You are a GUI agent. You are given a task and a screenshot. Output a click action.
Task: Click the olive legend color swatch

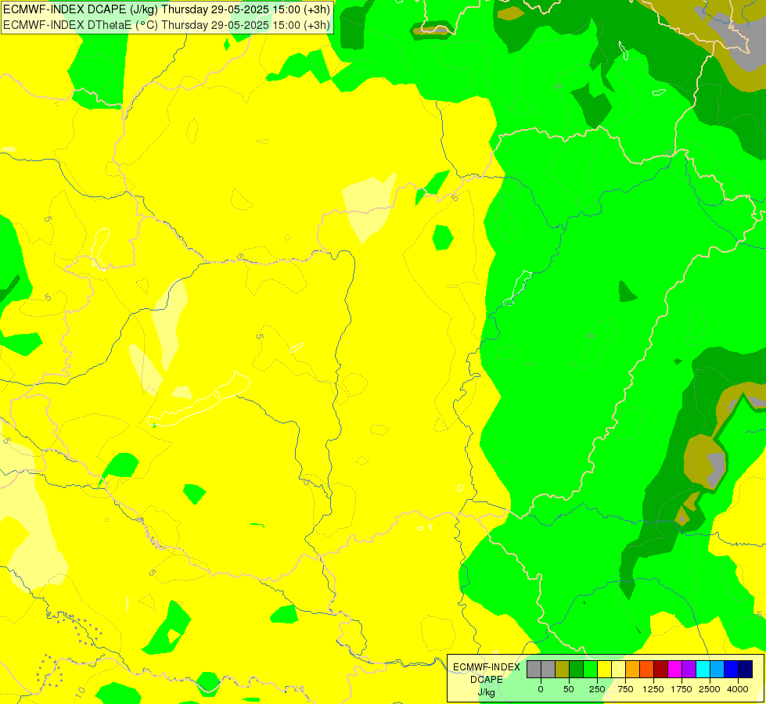click(x=562, y=669)
